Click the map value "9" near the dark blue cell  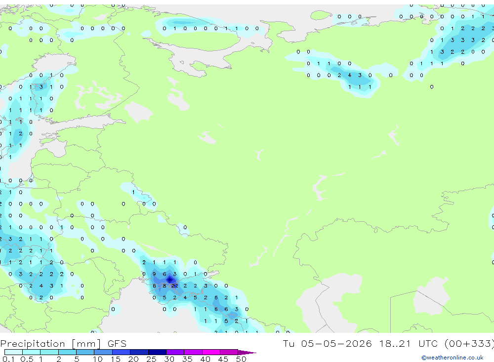pos(154,274)
